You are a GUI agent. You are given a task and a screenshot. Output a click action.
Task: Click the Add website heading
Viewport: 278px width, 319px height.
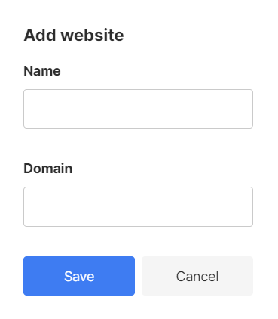(x=74, y=35)
